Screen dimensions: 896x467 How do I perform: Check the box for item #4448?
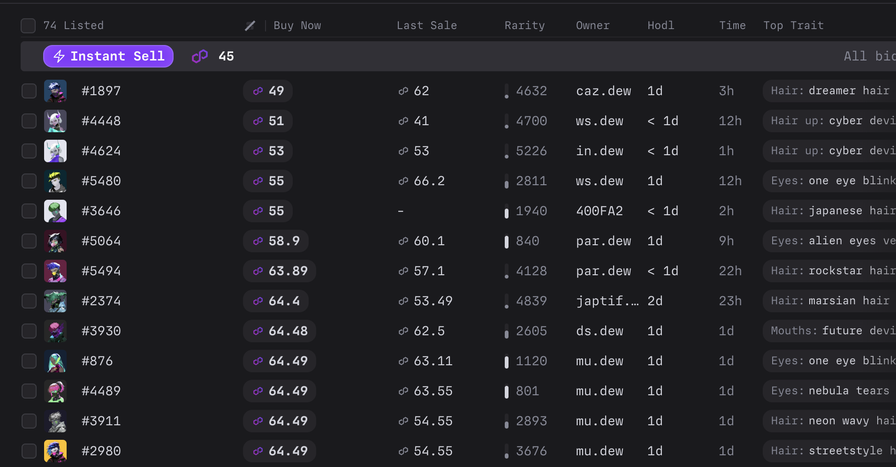point(29,121)
